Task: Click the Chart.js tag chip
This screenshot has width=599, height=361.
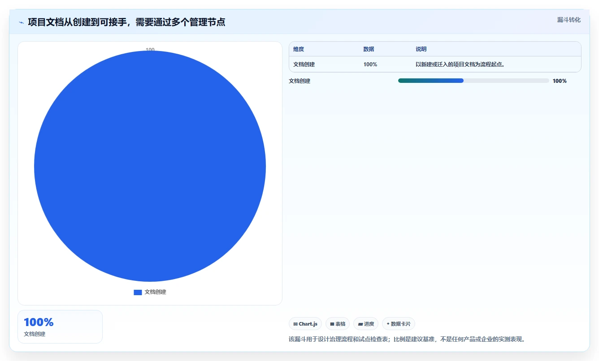Action: point(305,324)
